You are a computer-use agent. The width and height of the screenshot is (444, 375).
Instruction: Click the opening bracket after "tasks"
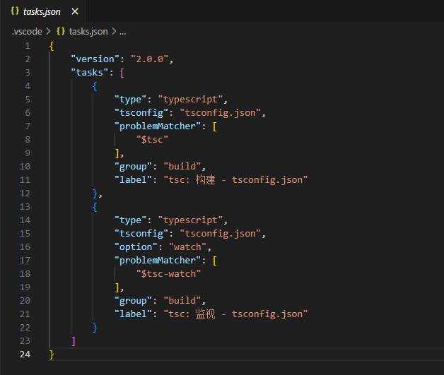click(x=122, y=73)
